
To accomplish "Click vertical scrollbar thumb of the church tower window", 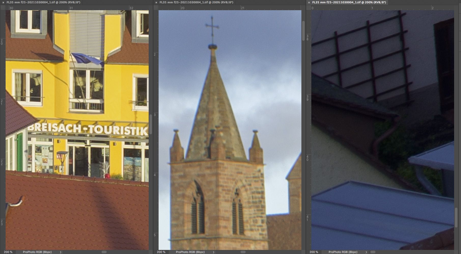I will coord(303,31).
